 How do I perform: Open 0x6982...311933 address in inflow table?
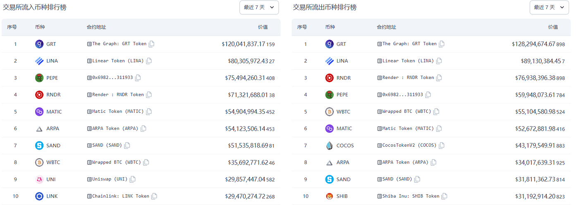112,78
